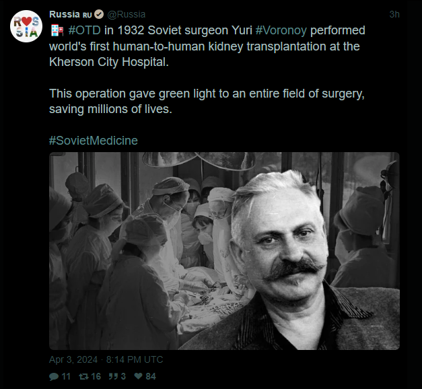Image resolution: width=422 pixels, height=389 pixels.
Task: Open the #Voronoy hashtag
Action: [281, 30]
